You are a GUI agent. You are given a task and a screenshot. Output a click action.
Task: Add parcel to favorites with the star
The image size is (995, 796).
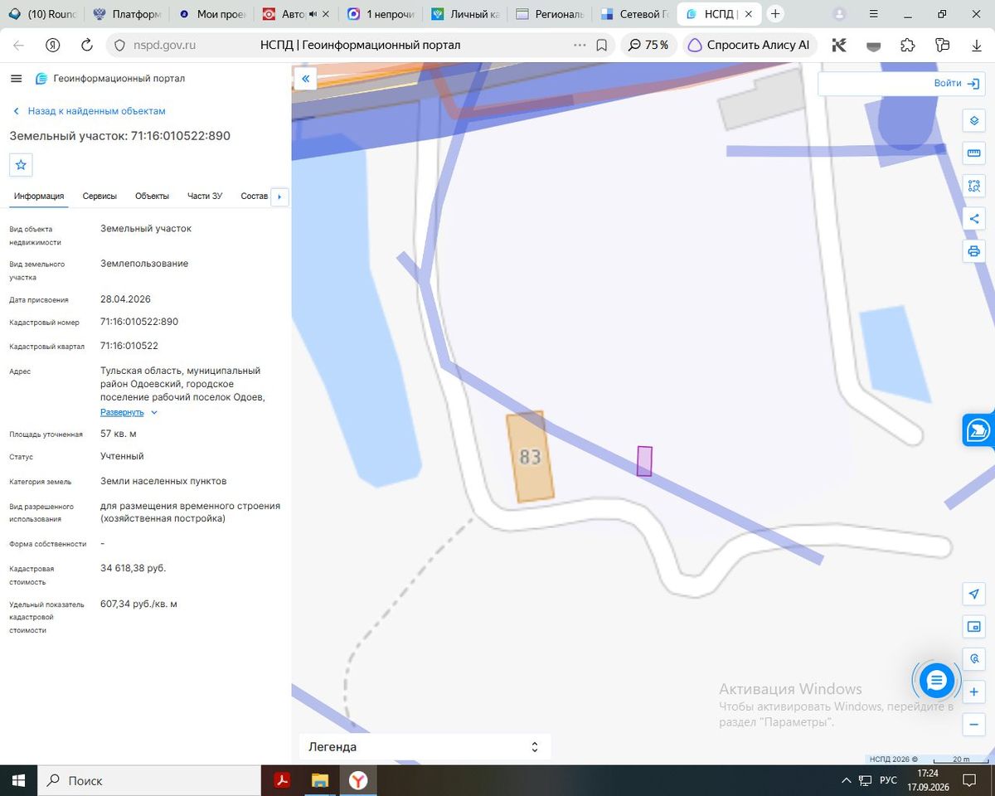(x=21, y=165)
